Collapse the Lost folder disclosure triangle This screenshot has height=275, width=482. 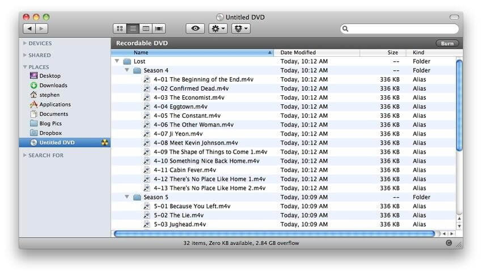coord(117,61)
